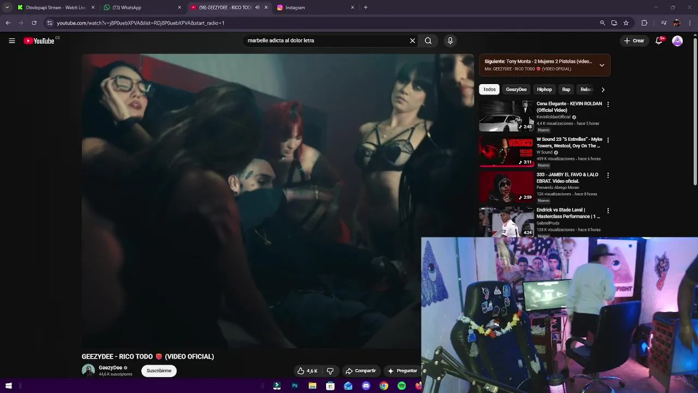
Task: Open Discord from the taskbar
Action: point(366,386)
